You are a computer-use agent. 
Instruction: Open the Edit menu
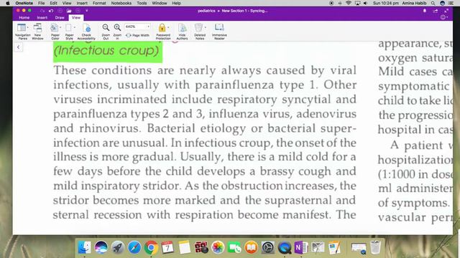pos(53,3)
